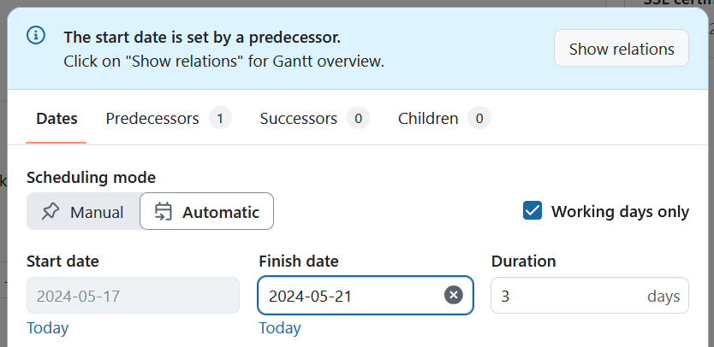The height and width of the screenshot is (347, 714).
Task: Switch to the Predecessors tab
Action: tap(152, 119)
